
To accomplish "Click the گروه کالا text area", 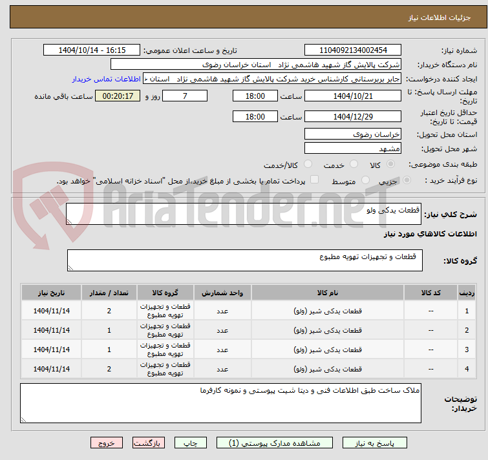I will click(244, 260).
